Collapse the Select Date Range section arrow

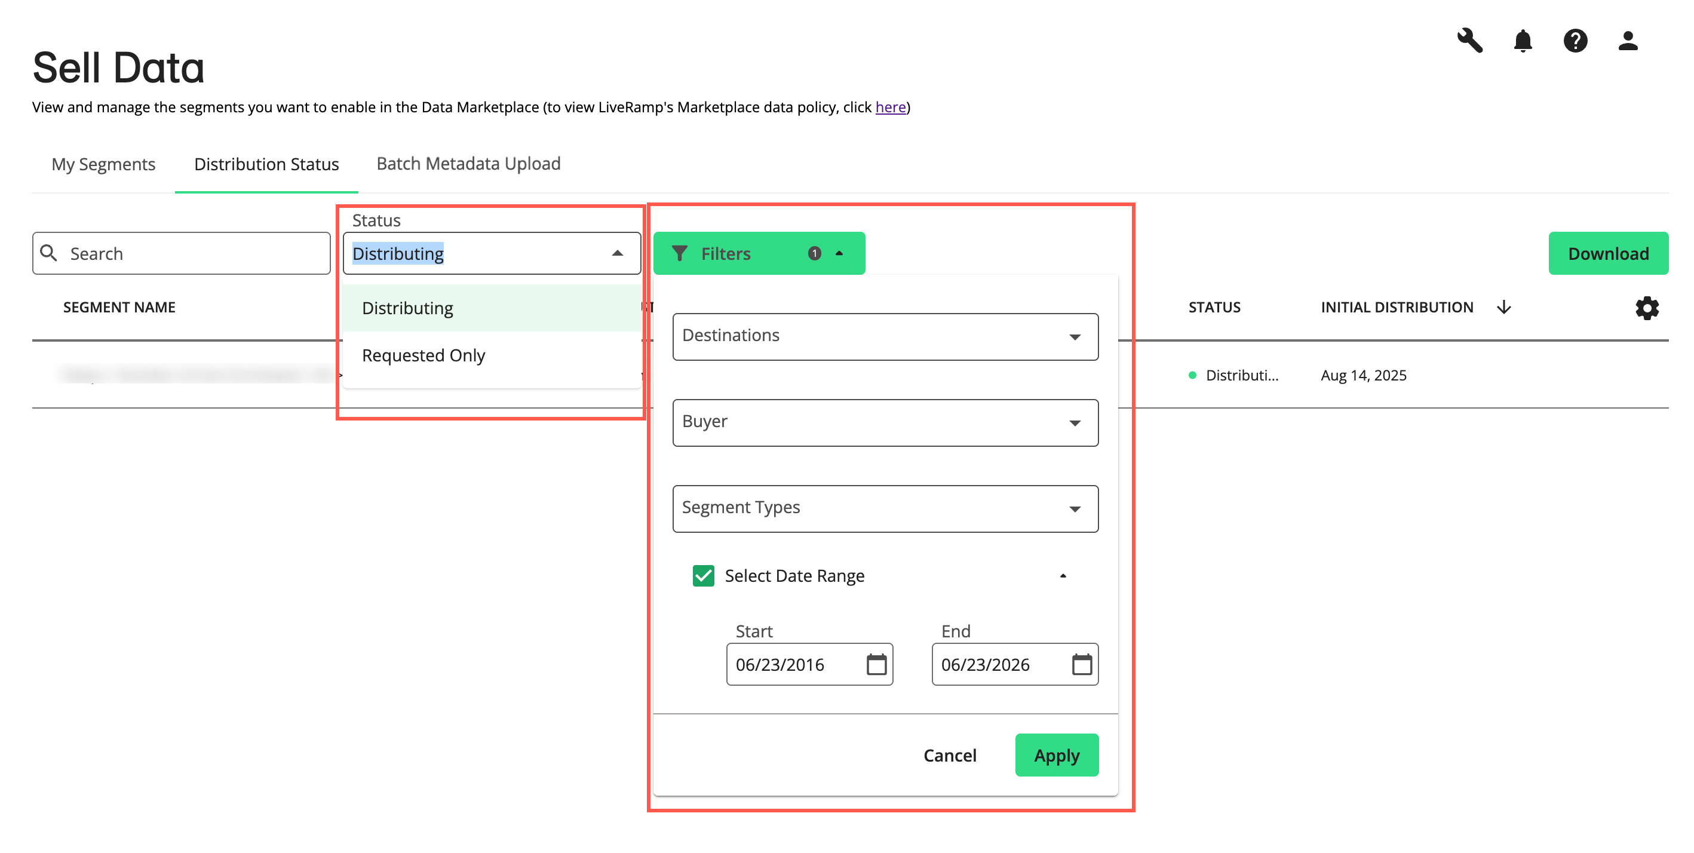point(1063,575)
